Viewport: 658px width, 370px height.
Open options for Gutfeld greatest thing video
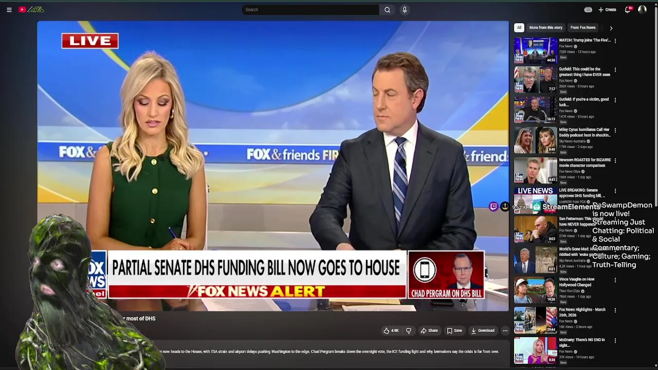615,69
